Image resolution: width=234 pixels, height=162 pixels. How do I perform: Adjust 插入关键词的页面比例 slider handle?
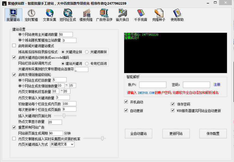(64, 116)
